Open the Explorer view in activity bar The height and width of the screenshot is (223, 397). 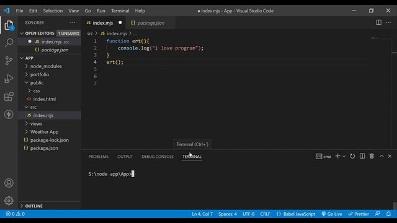coord(9,25)
